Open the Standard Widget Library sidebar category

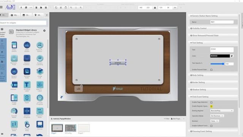pos(3,33)
